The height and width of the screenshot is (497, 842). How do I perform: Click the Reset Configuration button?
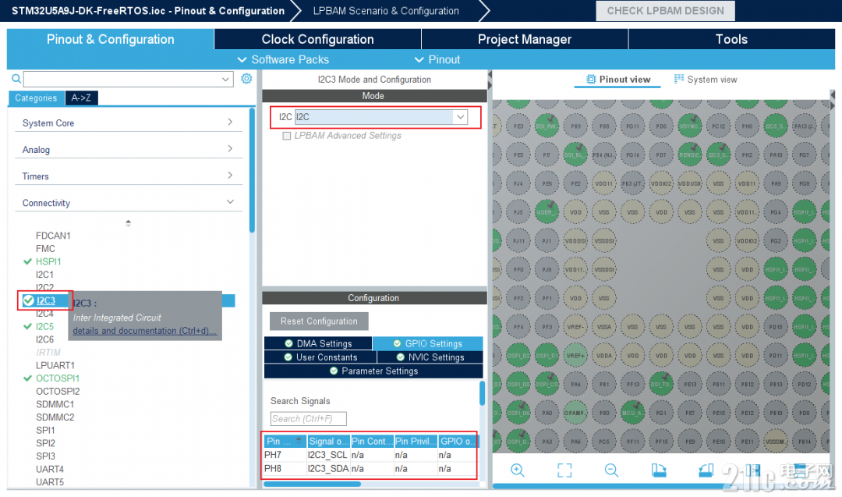(x=319, y=321)
